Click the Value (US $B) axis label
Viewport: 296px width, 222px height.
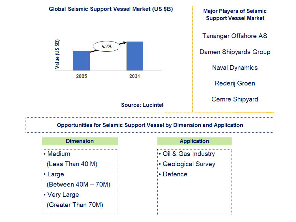(x=58, y=53)
